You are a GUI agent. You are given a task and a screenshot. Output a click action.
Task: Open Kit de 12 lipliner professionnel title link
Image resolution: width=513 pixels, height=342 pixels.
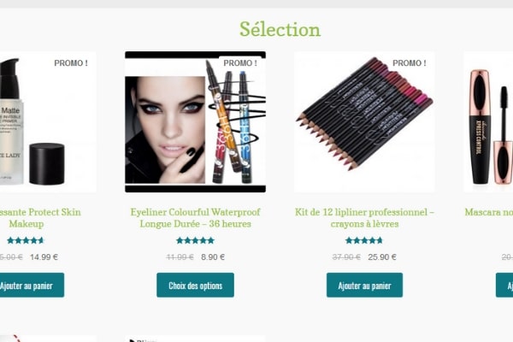pyautogui.click(x=364, y=218)
